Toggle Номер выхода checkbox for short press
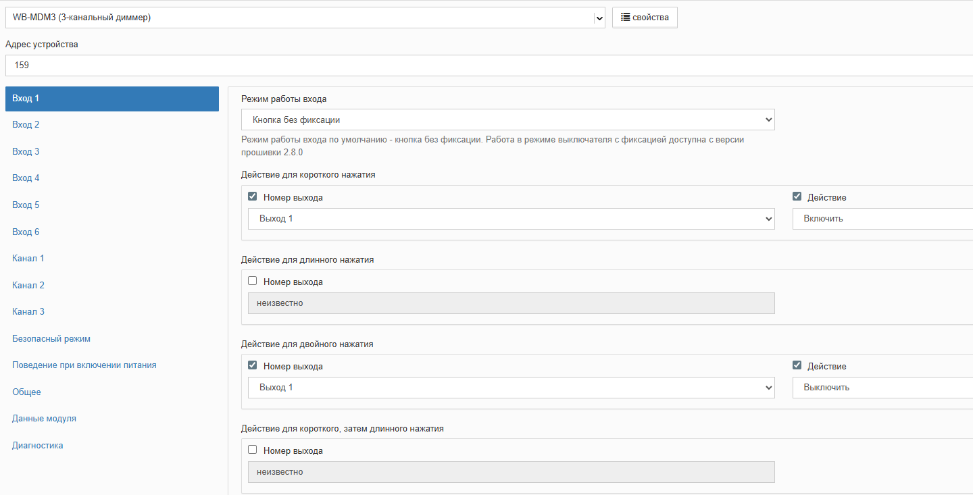Image resolution: width=973 pixels, height=495 pixels. [253, 197]
